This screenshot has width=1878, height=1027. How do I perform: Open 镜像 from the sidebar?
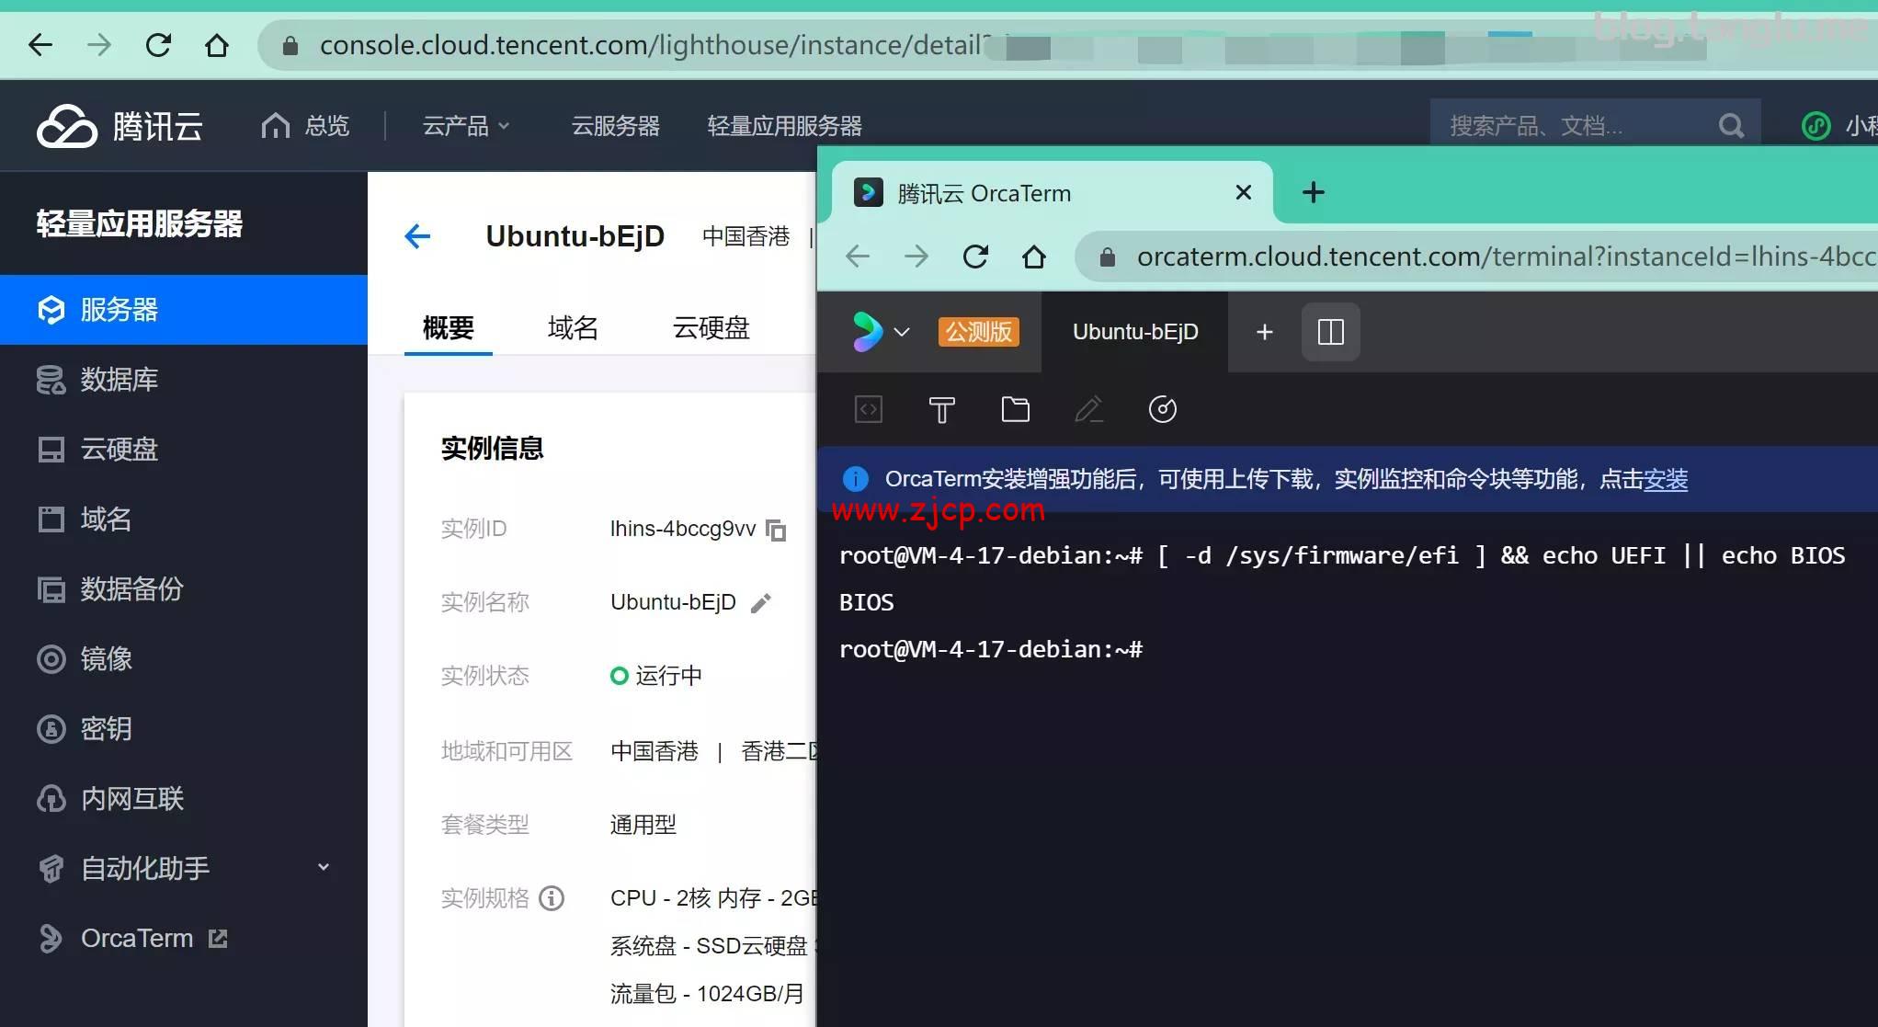tap(105, 659)
